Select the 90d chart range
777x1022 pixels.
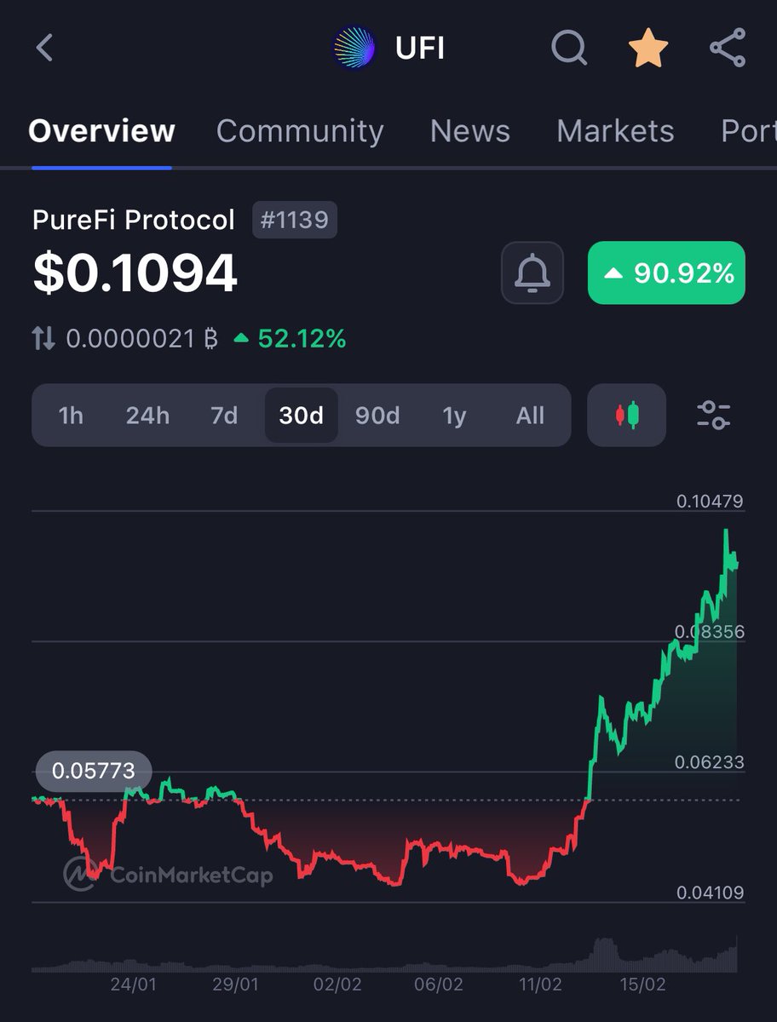tap(377, 416)
